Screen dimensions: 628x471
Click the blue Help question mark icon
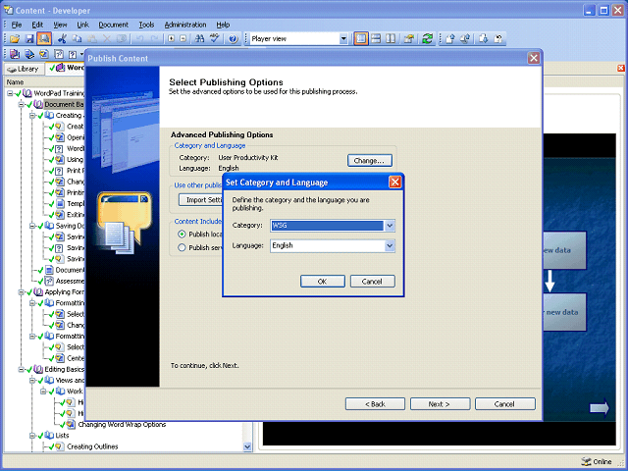click(234, 39)
